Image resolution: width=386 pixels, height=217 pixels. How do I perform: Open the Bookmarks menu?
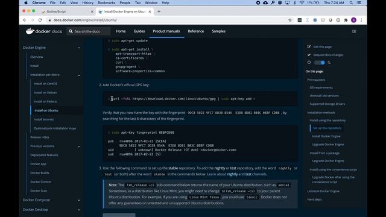click(106, 2)
